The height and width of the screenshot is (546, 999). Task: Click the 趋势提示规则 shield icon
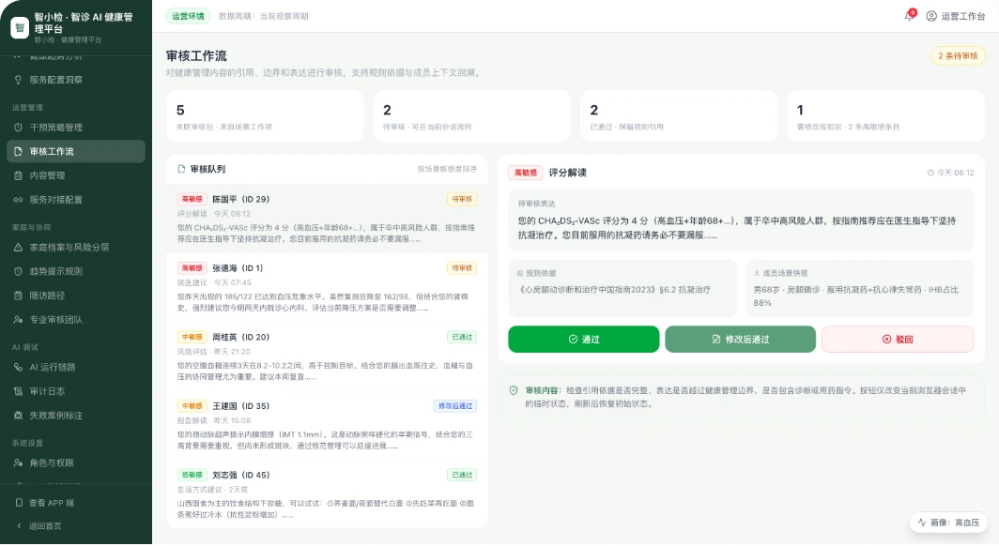point(18,272)
